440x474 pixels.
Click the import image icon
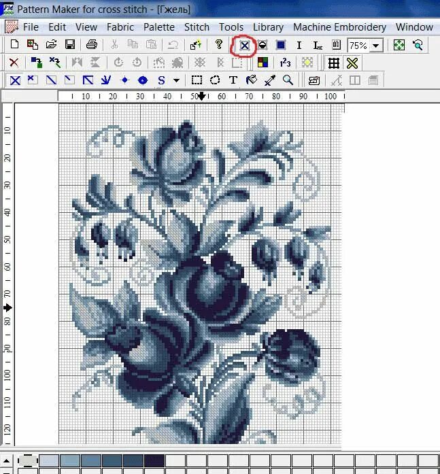[x=33, y=45]
